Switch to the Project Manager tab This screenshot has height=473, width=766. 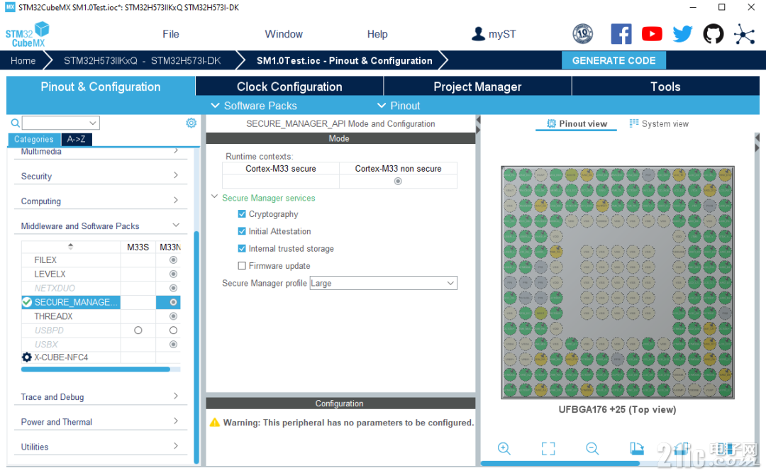pos(477,87)
